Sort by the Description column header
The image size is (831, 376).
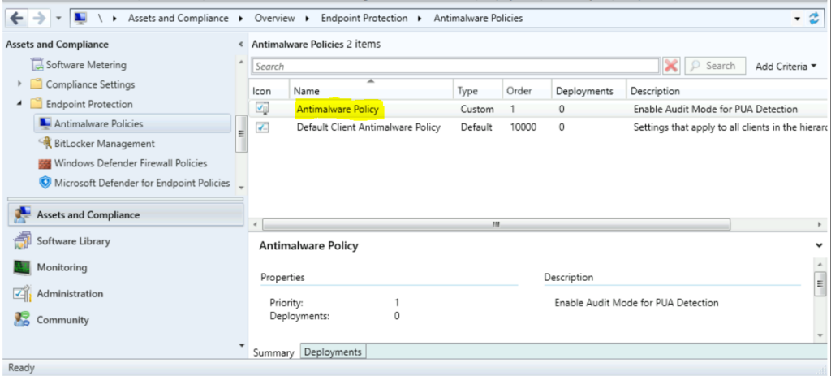(x=727, y=91)
